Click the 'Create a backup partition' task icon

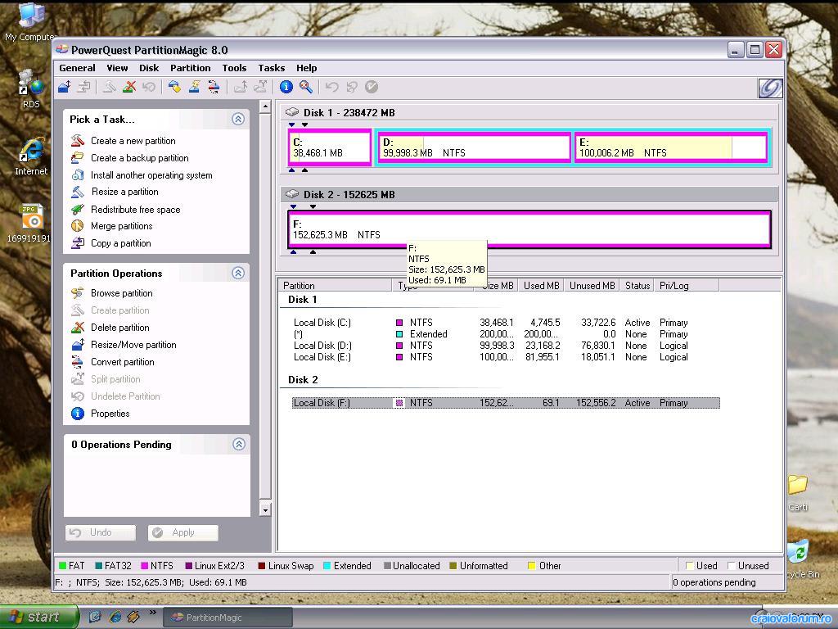tap(78, 158)
